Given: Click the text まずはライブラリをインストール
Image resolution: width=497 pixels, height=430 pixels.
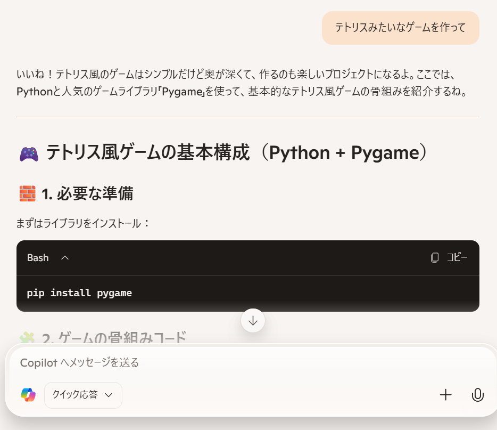Looking at the screenshot, I should coord(78,223).
